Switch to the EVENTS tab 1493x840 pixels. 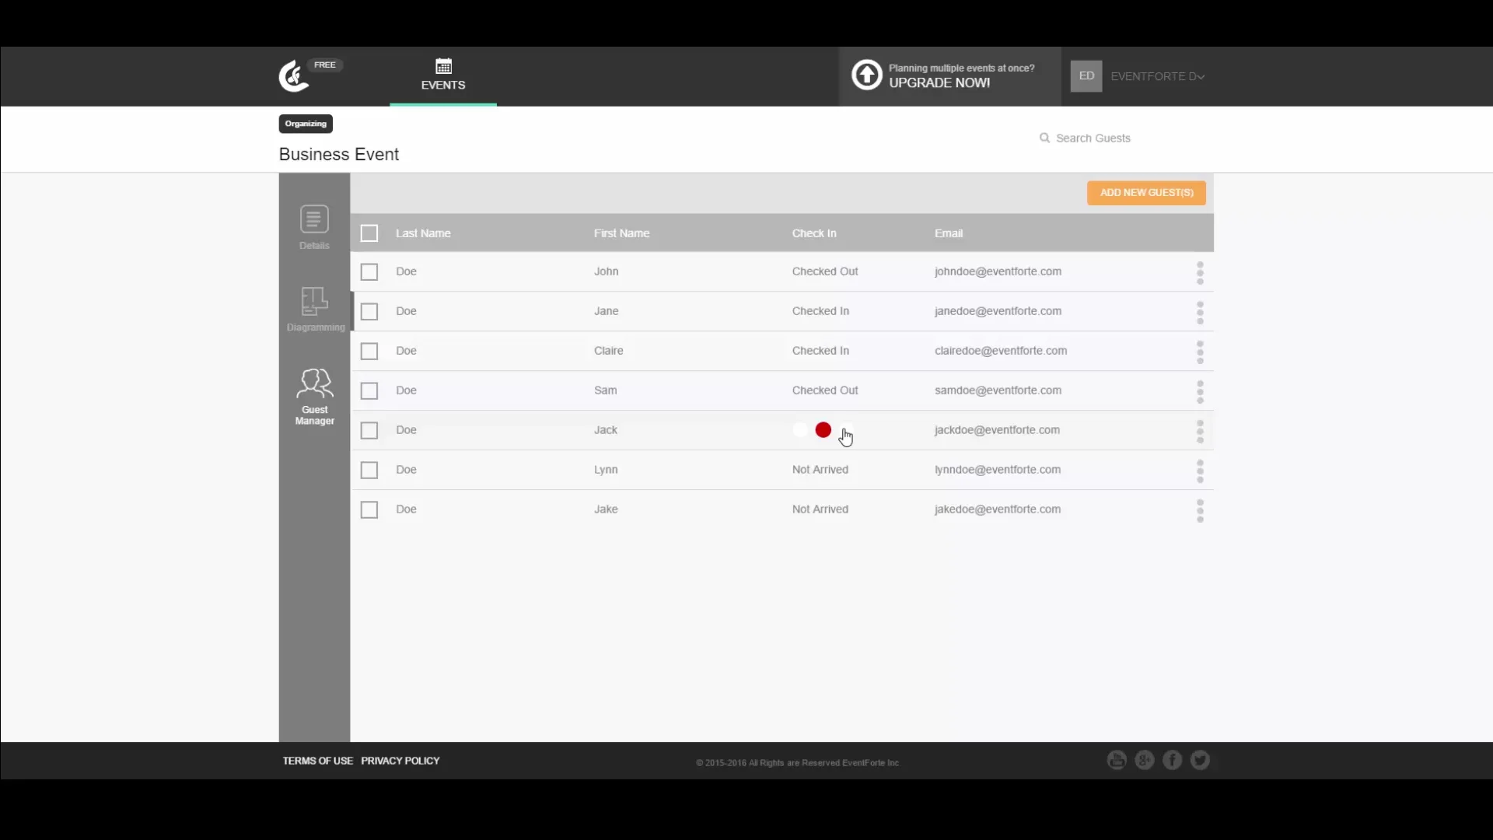click(x=443, y=75)
